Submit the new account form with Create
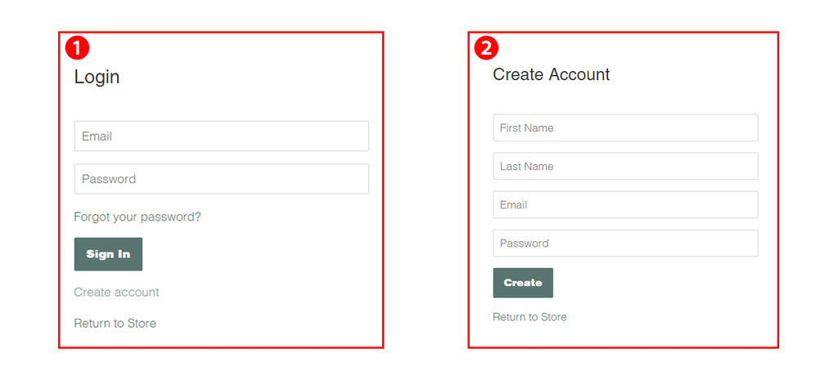The height and width of the screenshot is (380, 838). point(523,283)
